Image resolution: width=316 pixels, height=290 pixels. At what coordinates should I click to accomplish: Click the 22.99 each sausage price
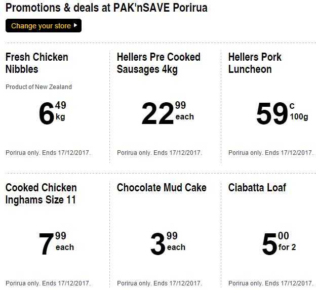pyautogui.click(x=168, y=113)
